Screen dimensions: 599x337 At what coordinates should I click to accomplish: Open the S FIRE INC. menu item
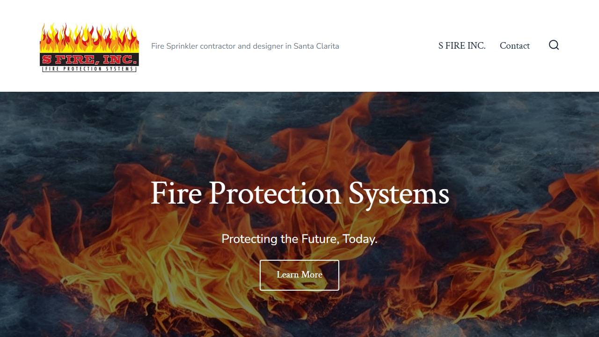pyautogui.click(x=462, y=45)
